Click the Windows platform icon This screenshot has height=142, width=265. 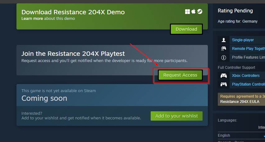click(x=187, y=12)
